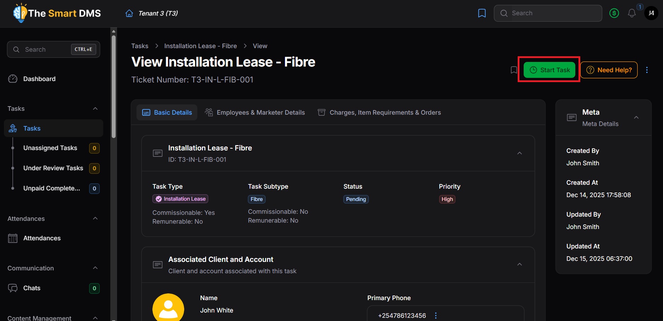Switch to Employees & Marketer Details tab
This screenshot has width=663, height=321.
point(255,113)
